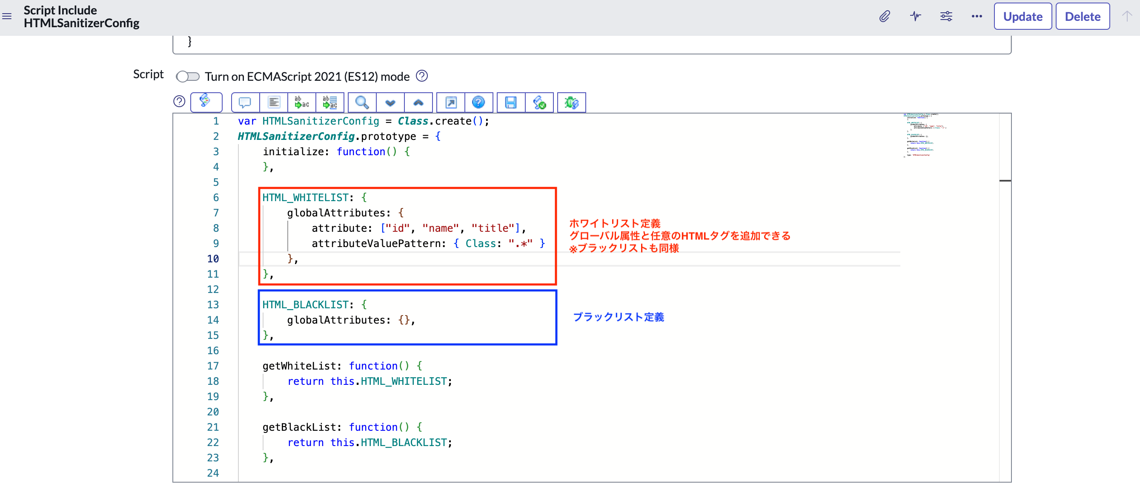Click the Update button

pyautogui.click(x=1023, y=16)
